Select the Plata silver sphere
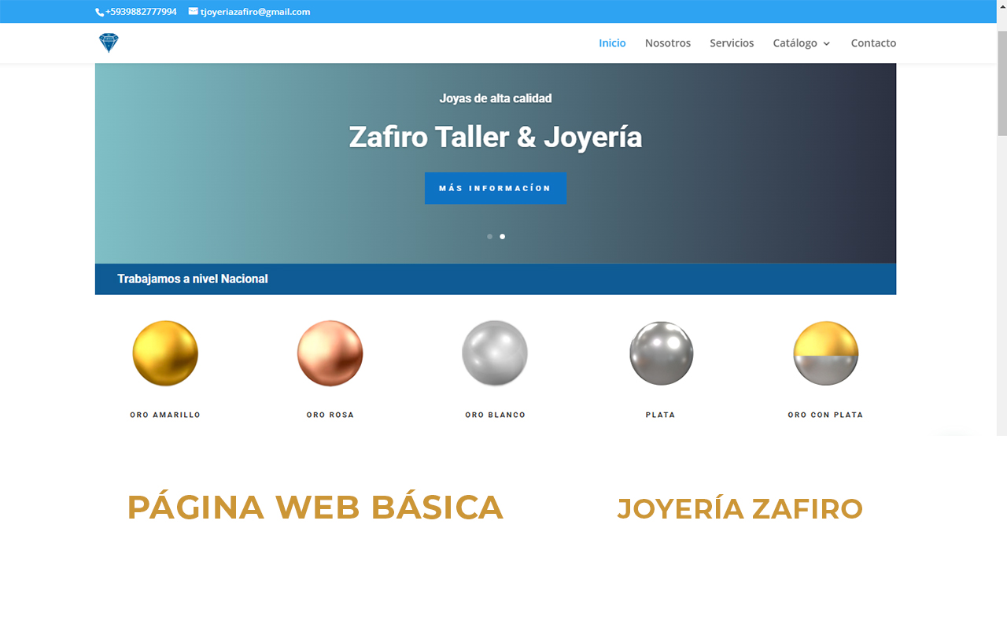Screen dimensions: 1007x624 (661, 353)
